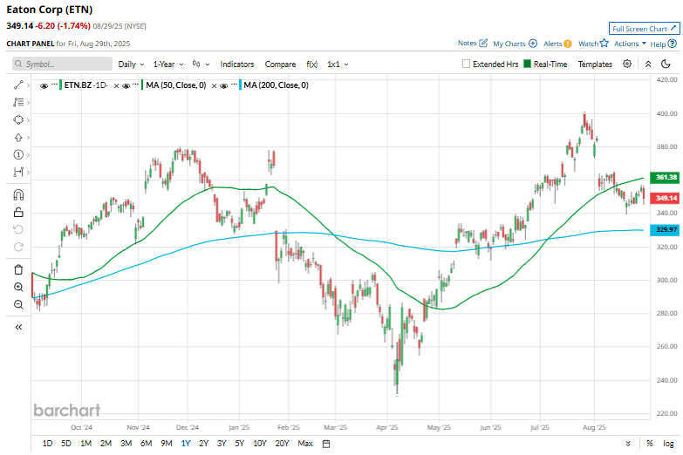683x455 pixels.
Task: Select the 1D range button
Action: pos(47,444)
